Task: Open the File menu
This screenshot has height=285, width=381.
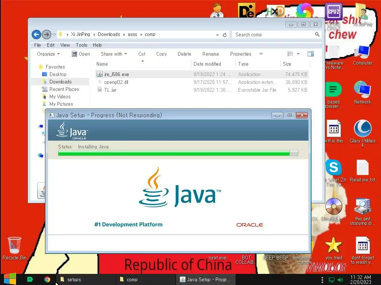Action: coord(38,45)
